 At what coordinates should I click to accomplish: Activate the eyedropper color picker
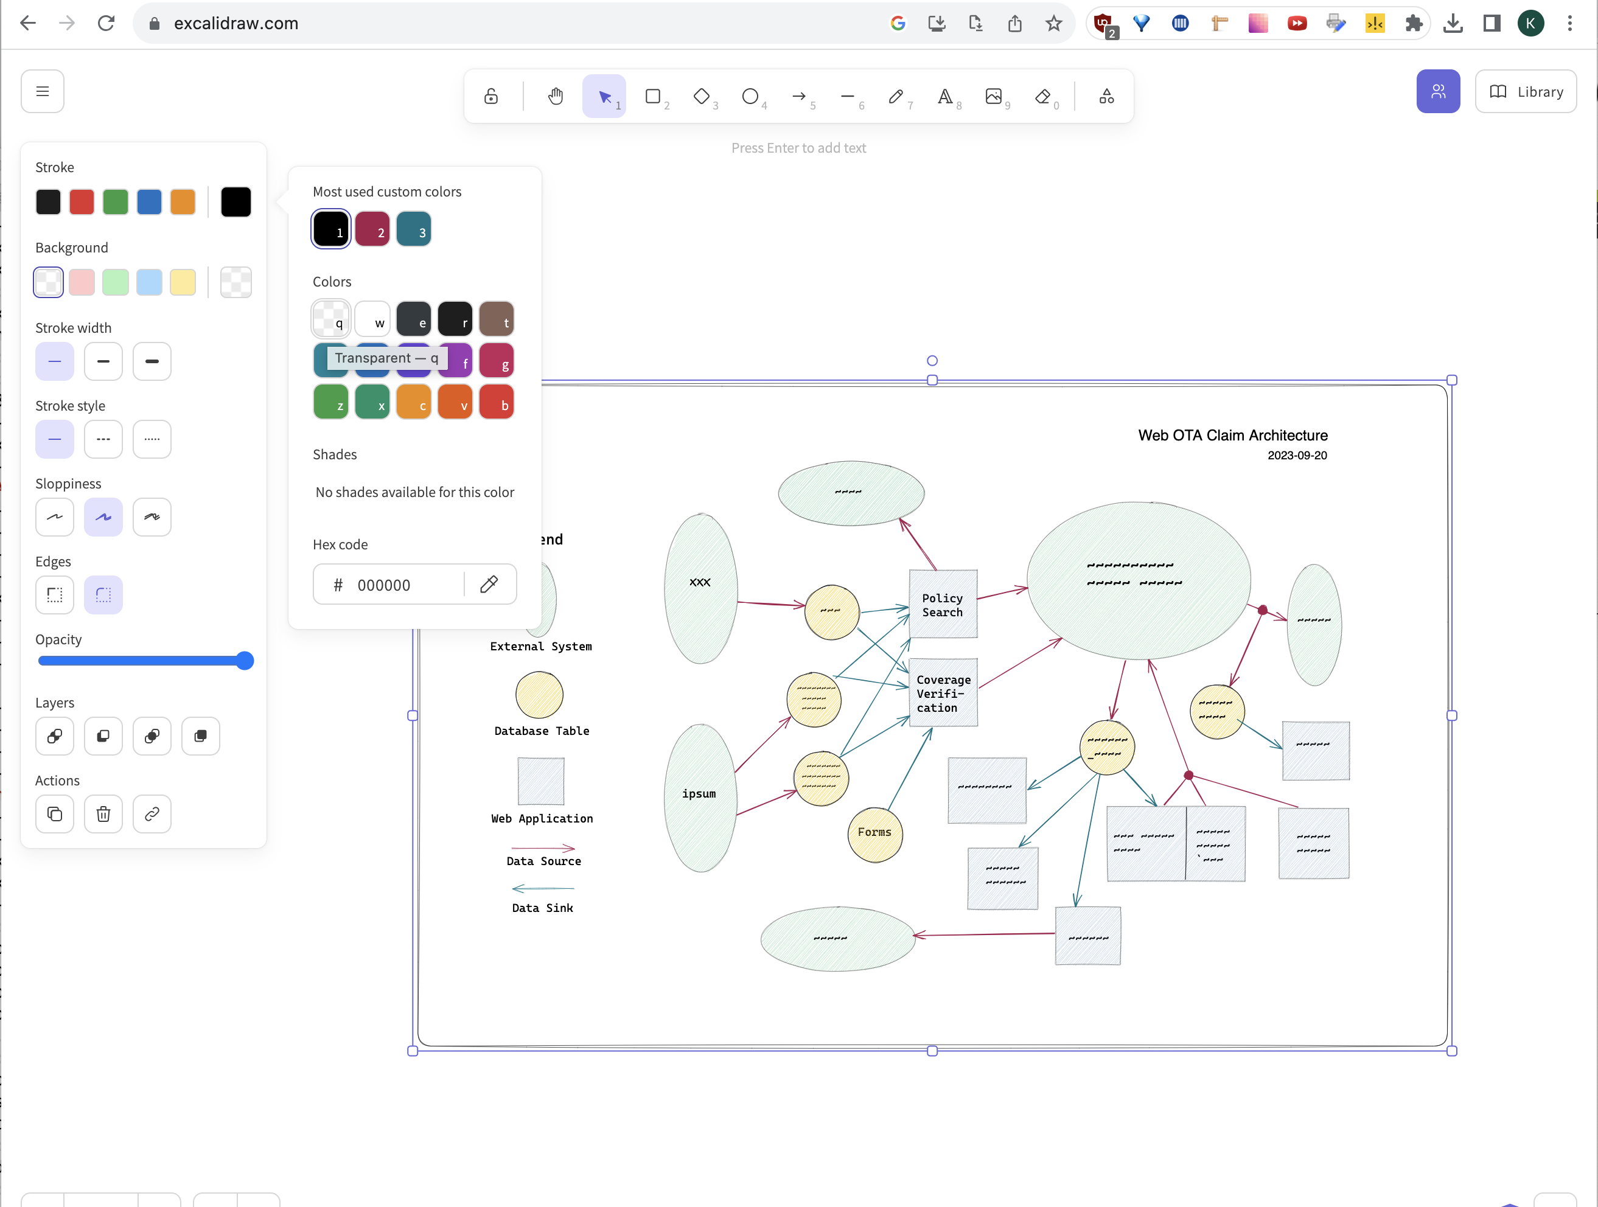pyautogui.click(x=489, y=585)
